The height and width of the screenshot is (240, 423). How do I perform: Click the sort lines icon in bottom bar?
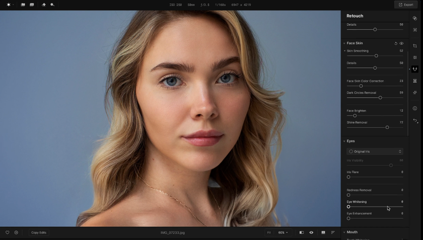coord(333,232)
